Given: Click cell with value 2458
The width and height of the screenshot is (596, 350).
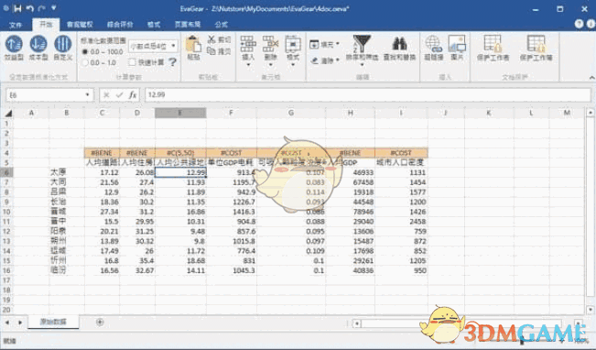Looking at the screenshot, I should pyautogui.click(x=401, y=222).
